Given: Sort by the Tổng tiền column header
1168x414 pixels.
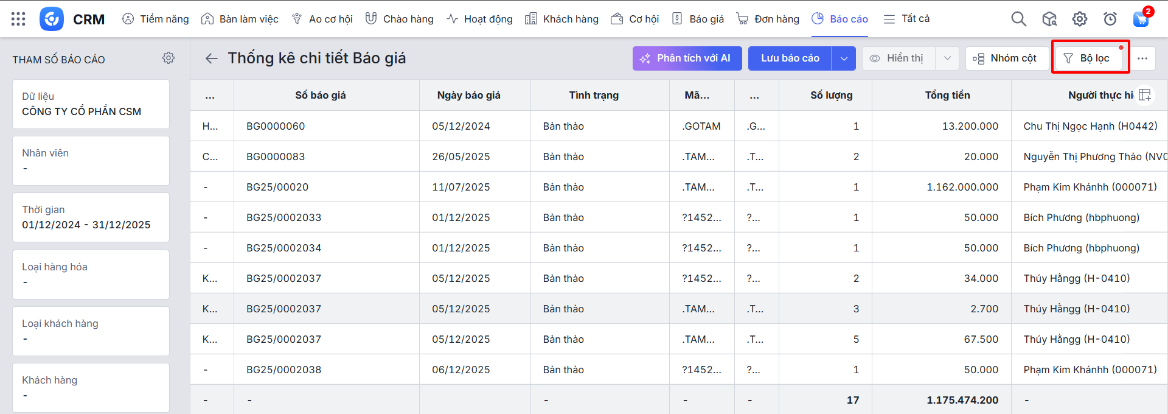Looking at the screenshot, I should click(947, 95).
